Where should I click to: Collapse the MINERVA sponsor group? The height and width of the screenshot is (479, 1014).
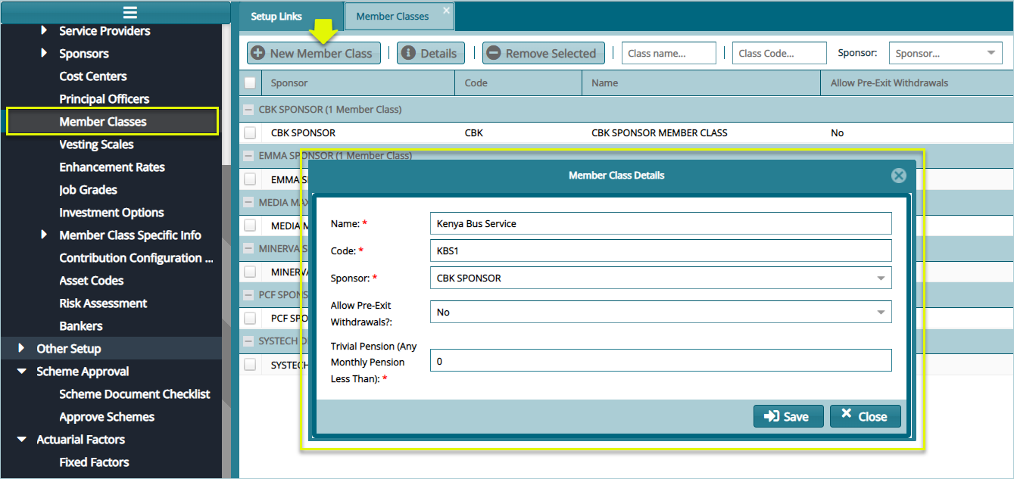248,249
